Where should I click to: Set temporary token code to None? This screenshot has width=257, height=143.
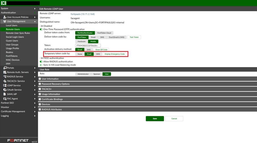tap(80, 54)
